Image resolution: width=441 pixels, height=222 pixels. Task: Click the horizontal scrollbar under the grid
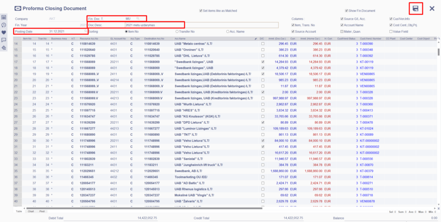point(172,208)
